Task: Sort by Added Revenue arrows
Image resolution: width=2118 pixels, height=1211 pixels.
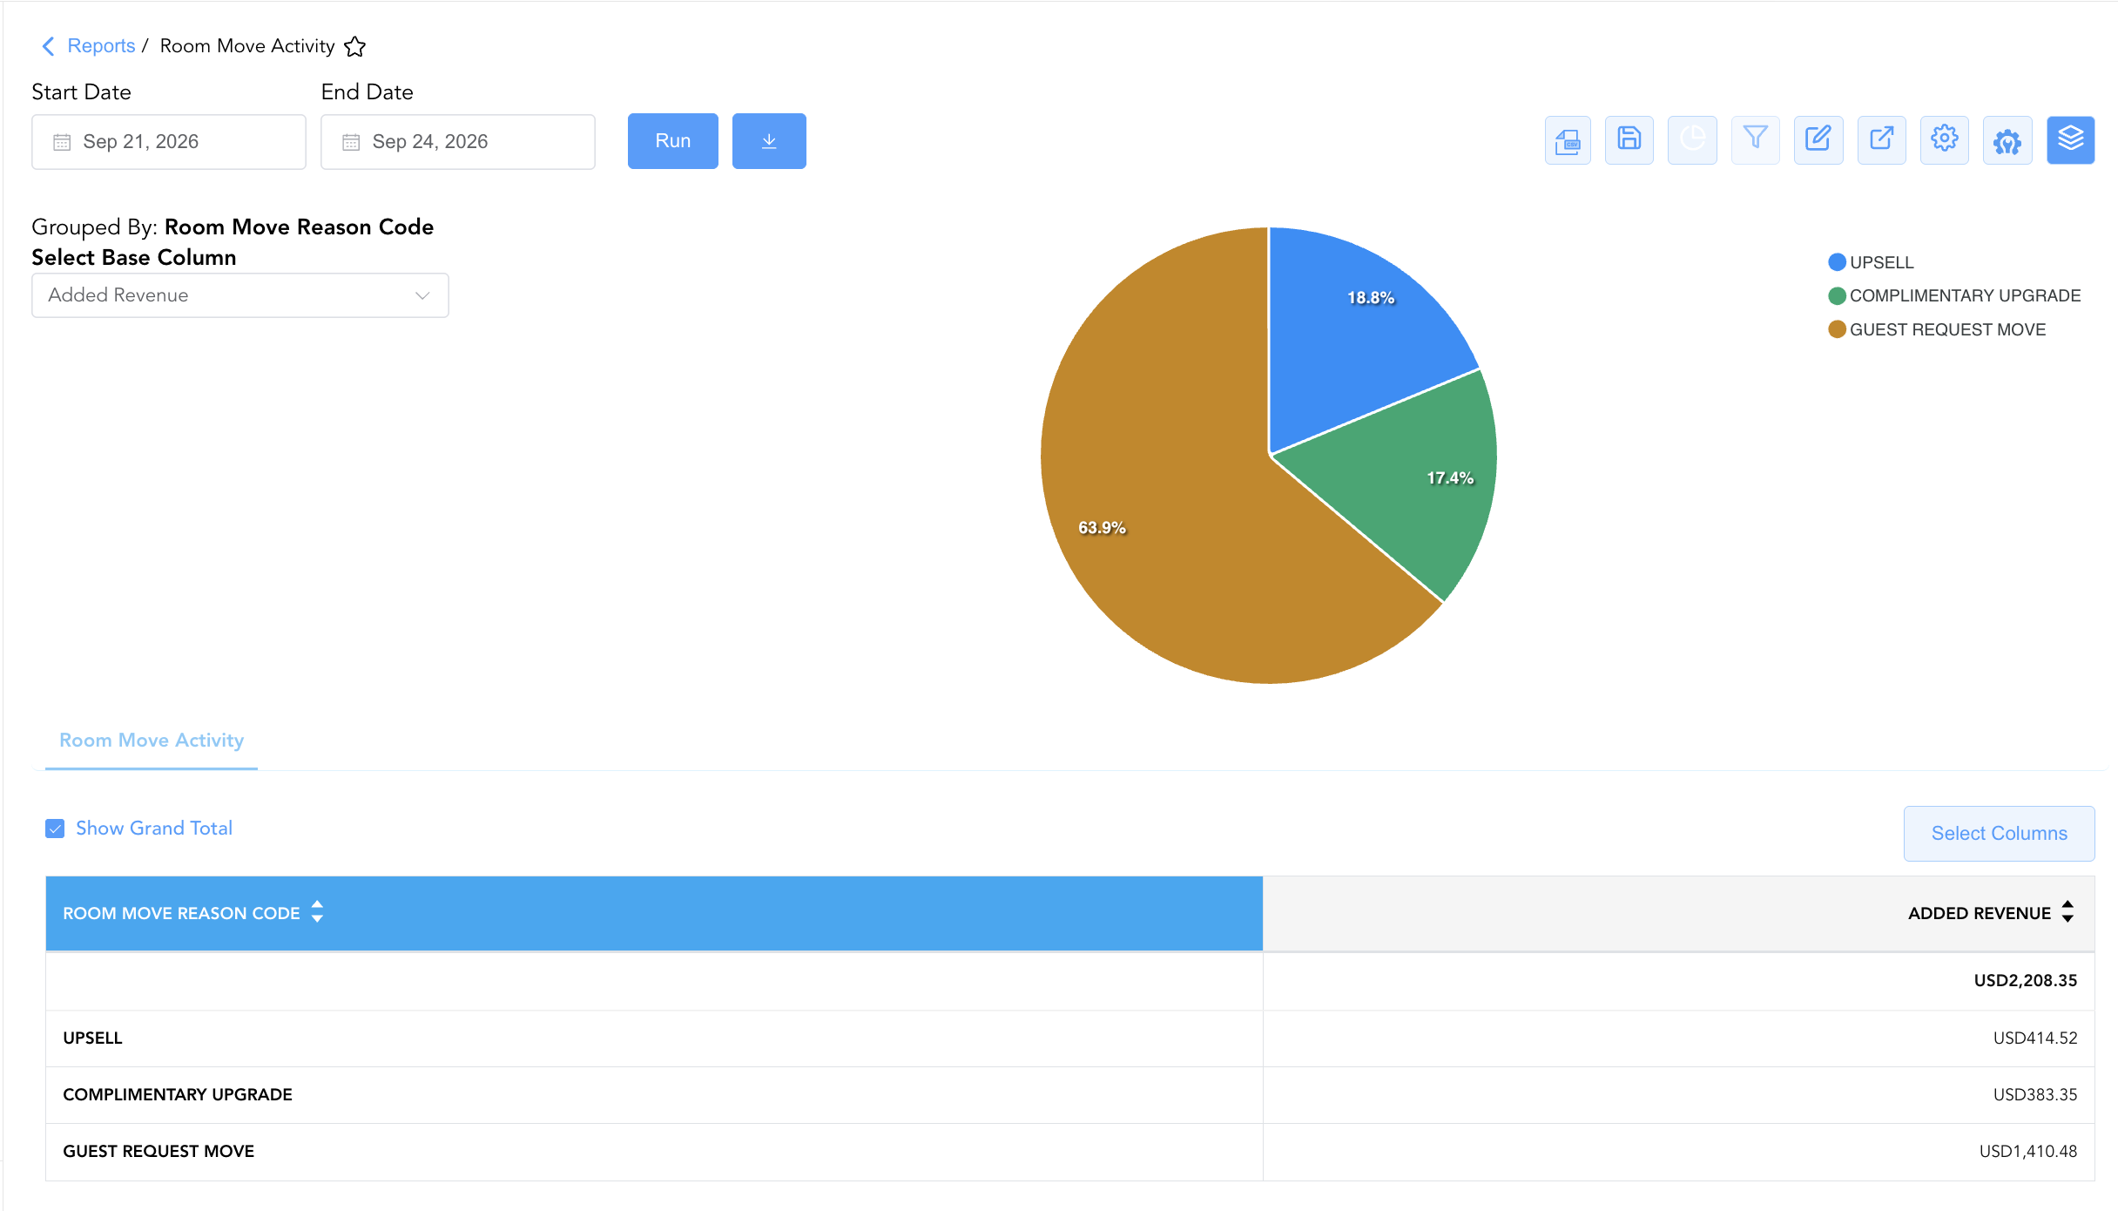Action: click(x=2068, y=912)
